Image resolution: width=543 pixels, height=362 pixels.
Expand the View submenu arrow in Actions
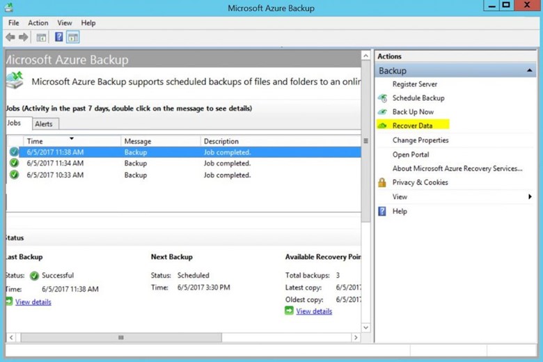pyautogui.click(x=530, y=197)
